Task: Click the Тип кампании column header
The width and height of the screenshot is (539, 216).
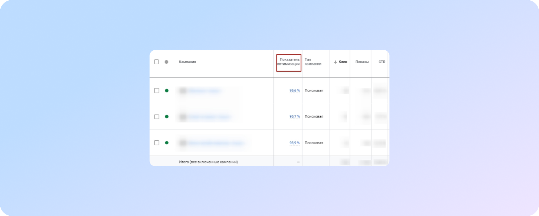Action: (313, 62)
